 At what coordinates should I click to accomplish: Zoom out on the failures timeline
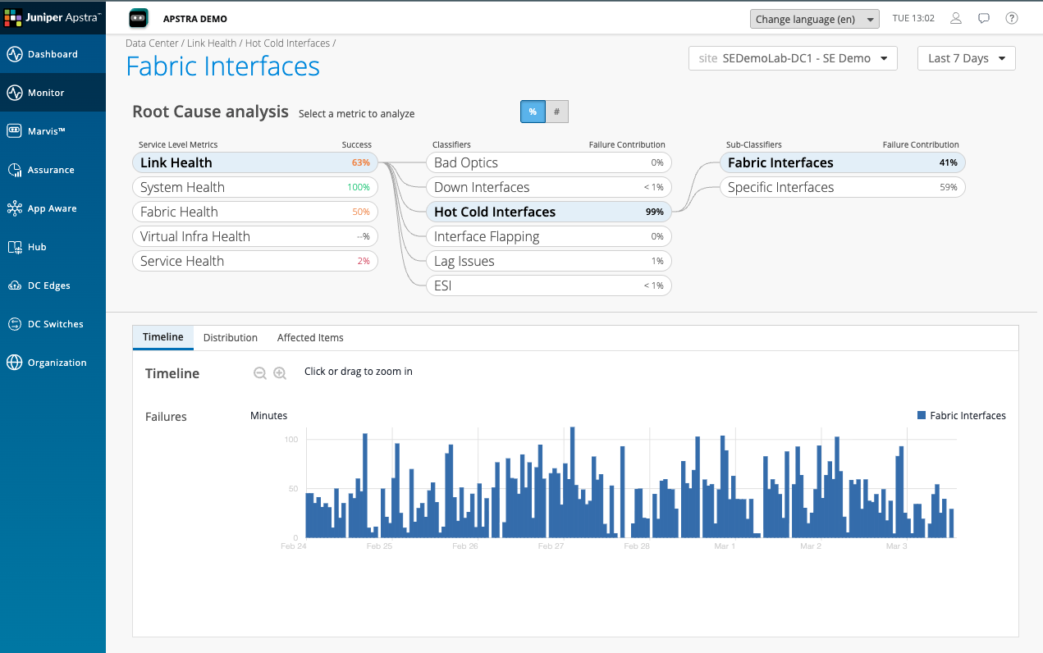click(260, 372)
